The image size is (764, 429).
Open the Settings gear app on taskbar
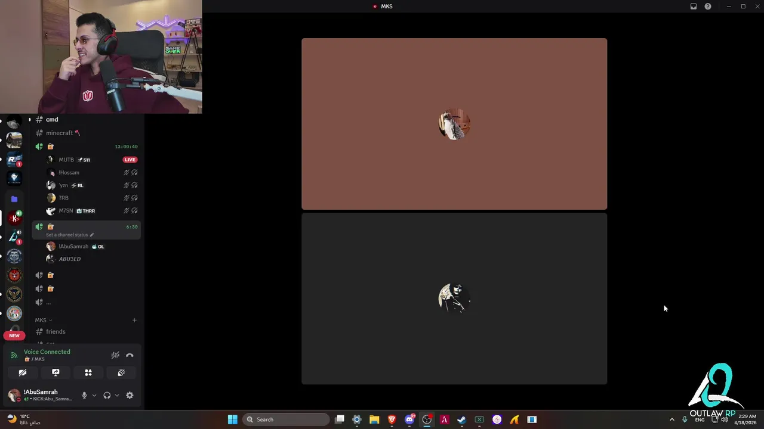357,419
